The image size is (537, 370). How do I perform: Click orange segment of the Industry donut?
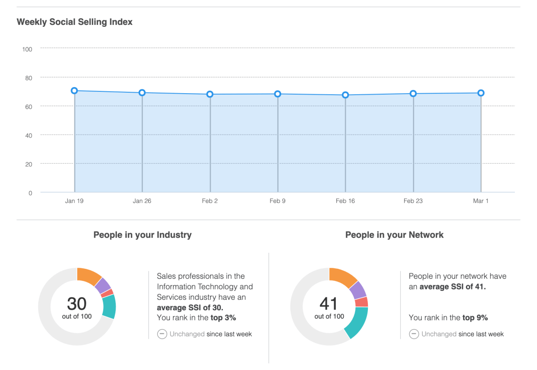tap(88, 275)
